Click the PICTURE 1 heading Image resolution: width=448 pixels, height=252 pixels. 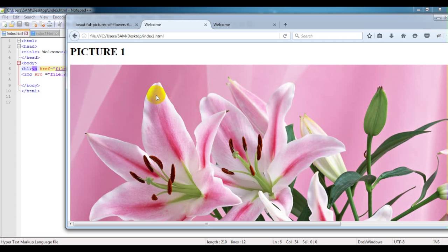pyautogui.click(x=98, y=52)
